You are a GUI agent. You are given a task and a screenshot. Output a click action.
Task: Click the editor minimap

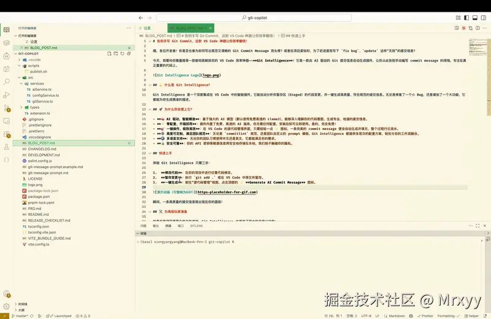click(478, 47)
